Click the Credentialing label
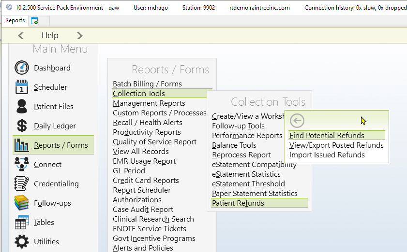The width and height of the screenshot is (407, 252). tap(56, 183)
